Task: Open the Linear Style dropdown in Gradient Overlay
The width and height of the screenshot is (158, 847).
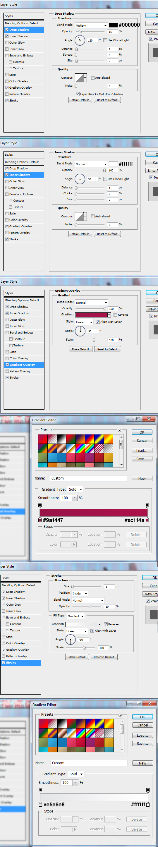Action: point(84,322)
